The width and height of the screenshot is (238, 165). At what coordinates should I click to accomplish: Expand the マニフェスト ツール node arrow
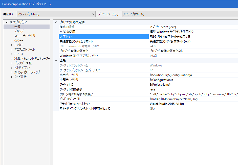(11, 50)
